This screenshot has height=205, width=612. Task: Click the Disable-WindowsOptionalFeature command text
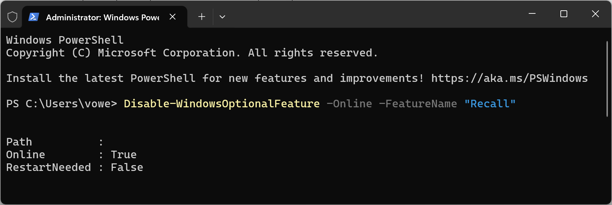pyautogui.click(x=222, y=104)
